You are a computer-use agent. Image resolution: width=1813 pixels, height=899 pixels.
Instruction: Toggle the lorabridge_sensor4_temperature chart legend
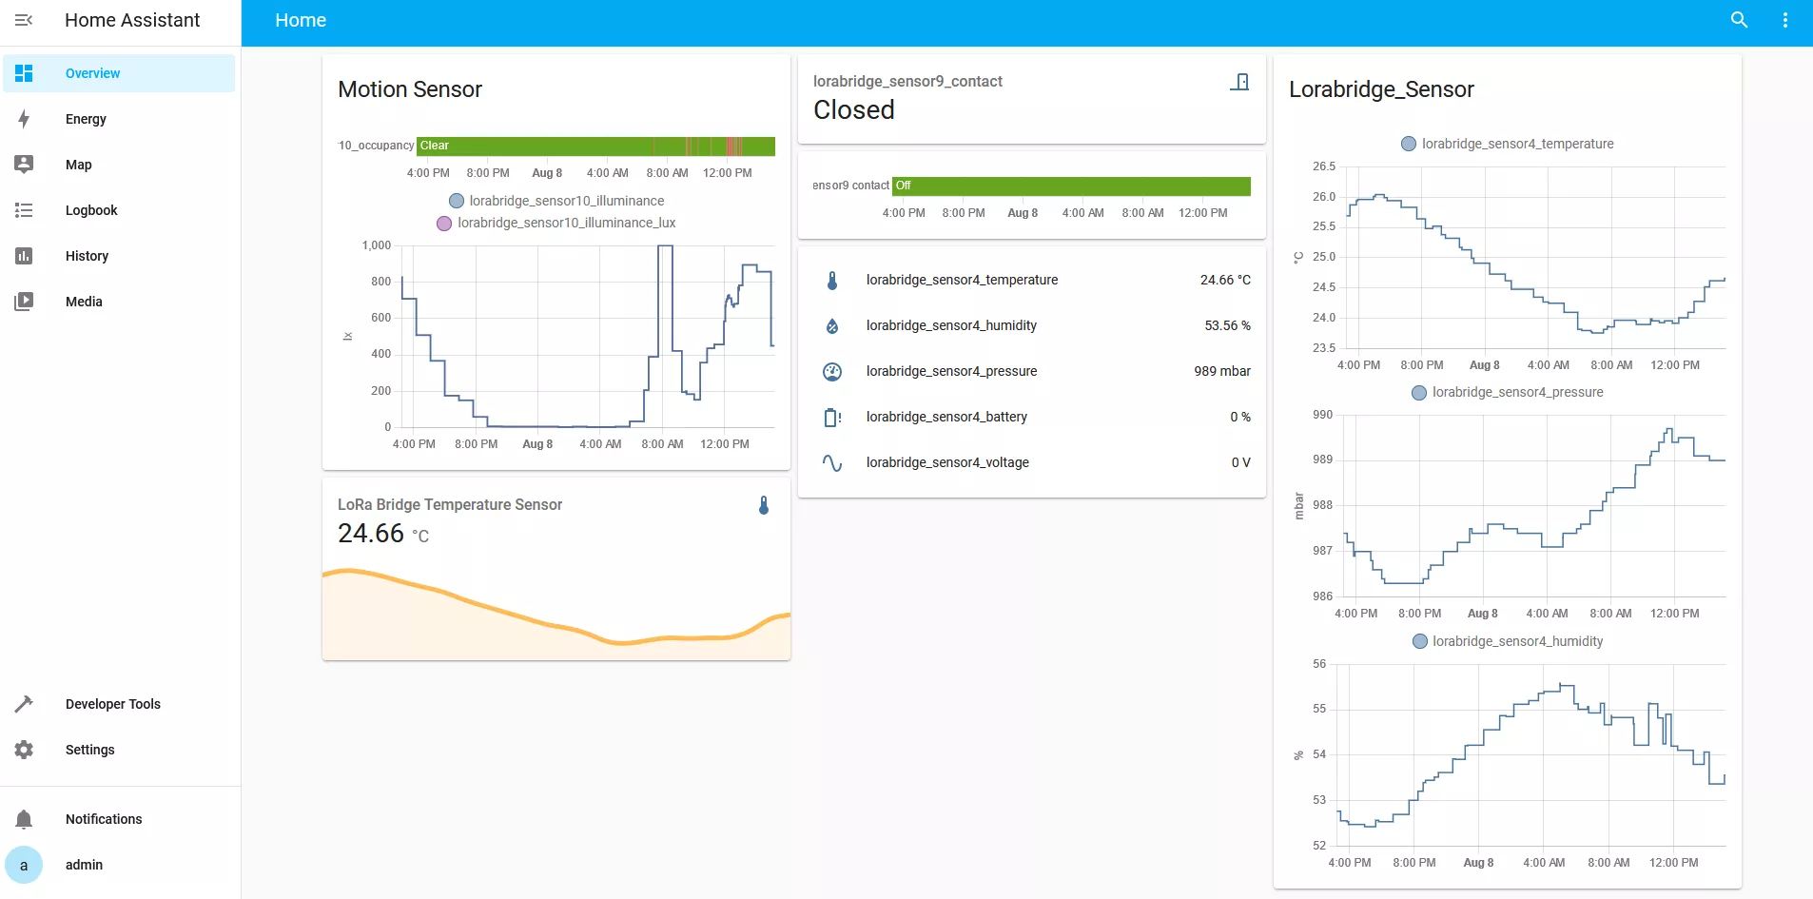tap(1507, 144)
